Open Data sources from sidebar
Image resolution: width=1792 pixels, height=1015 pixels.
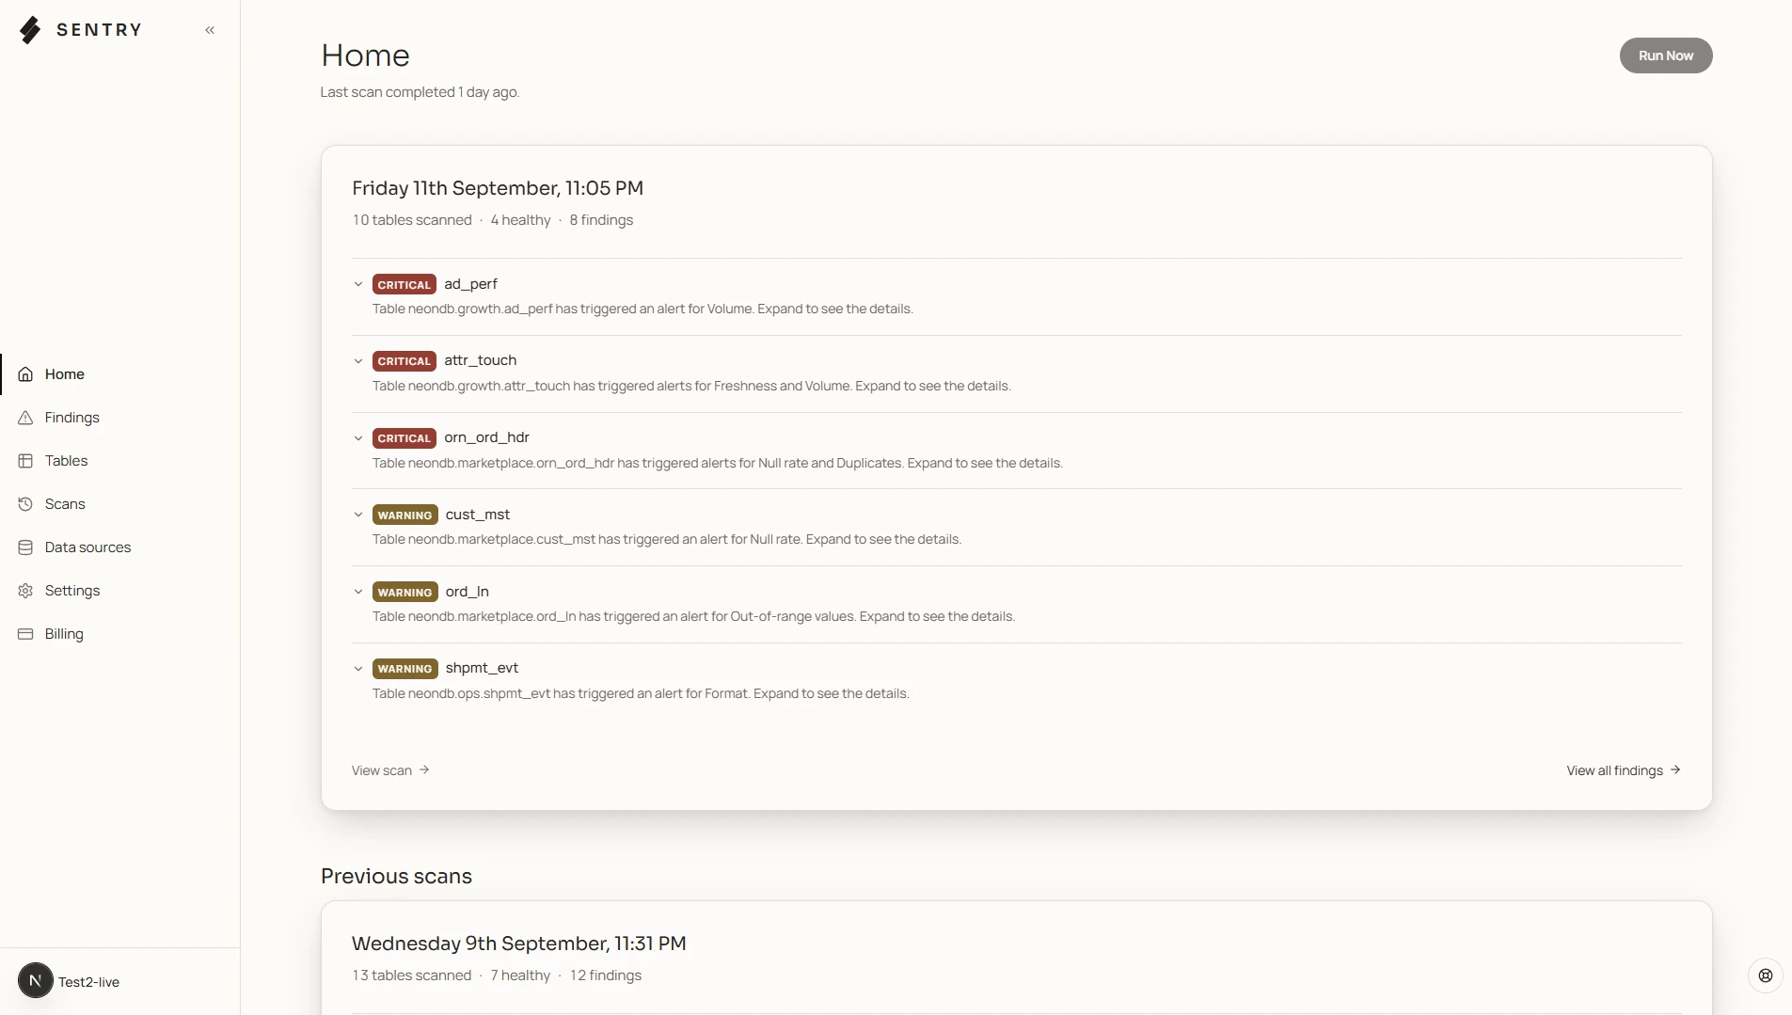[x=119, y=547]
